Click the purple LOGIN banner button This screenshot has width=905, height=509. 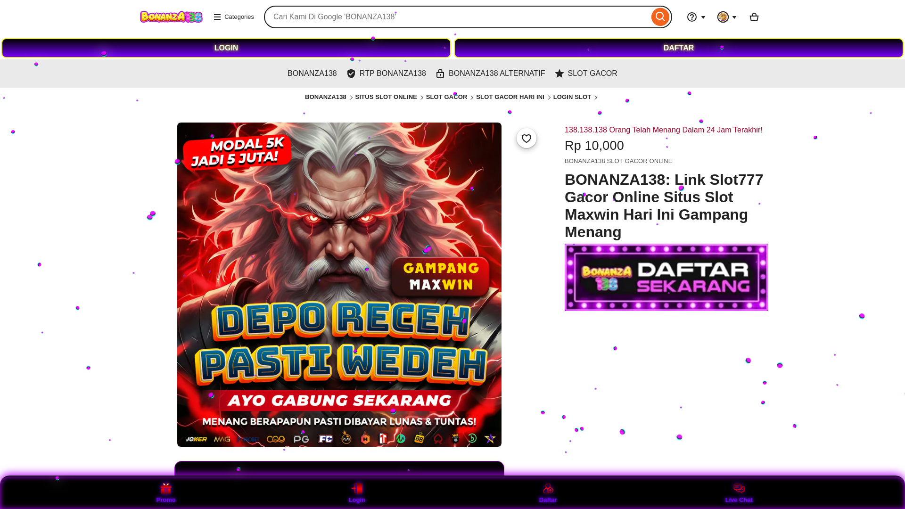(226, 48)
